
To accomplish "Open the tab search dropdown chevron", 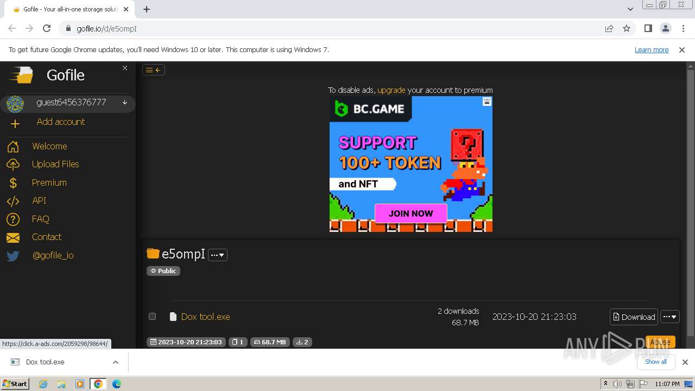I will click(x=630, y=9).
